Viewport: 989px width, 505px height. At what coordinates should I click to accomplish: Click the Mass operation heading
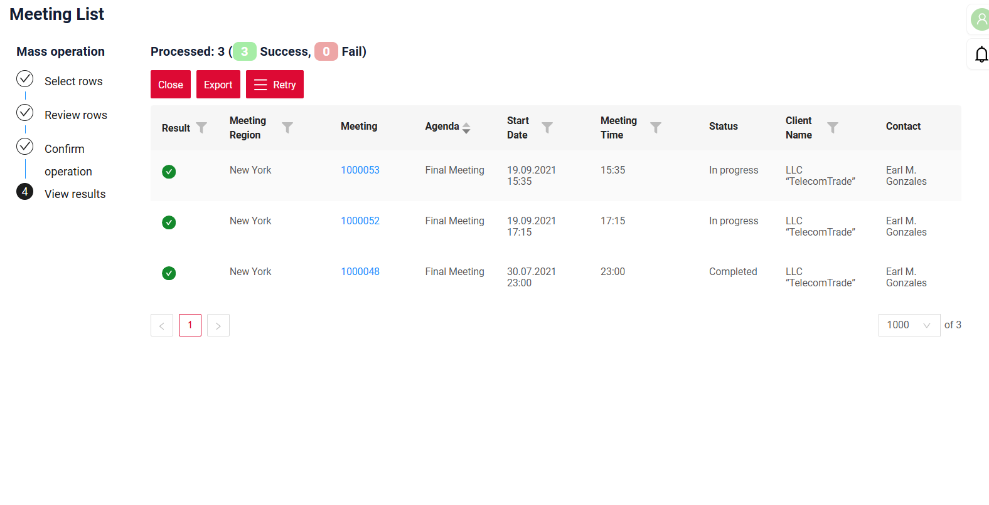tap(60, 51)
